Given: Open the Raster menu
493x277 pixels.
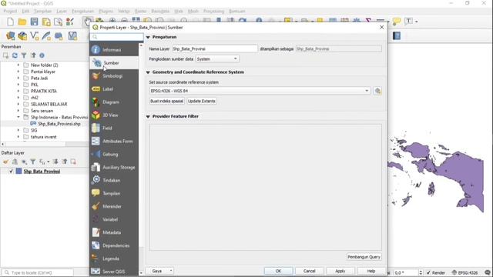Looking at the screenshot, I should 140,11.
